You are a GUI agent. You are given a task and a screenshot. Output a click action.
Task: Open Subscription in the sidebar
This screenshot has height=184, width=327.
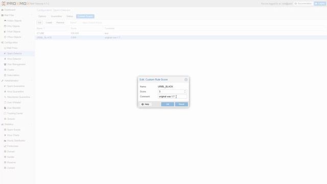click(13, 75)
